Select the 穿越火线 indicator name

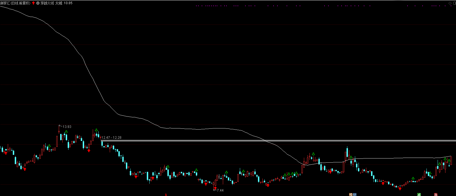tap(47, 3)
